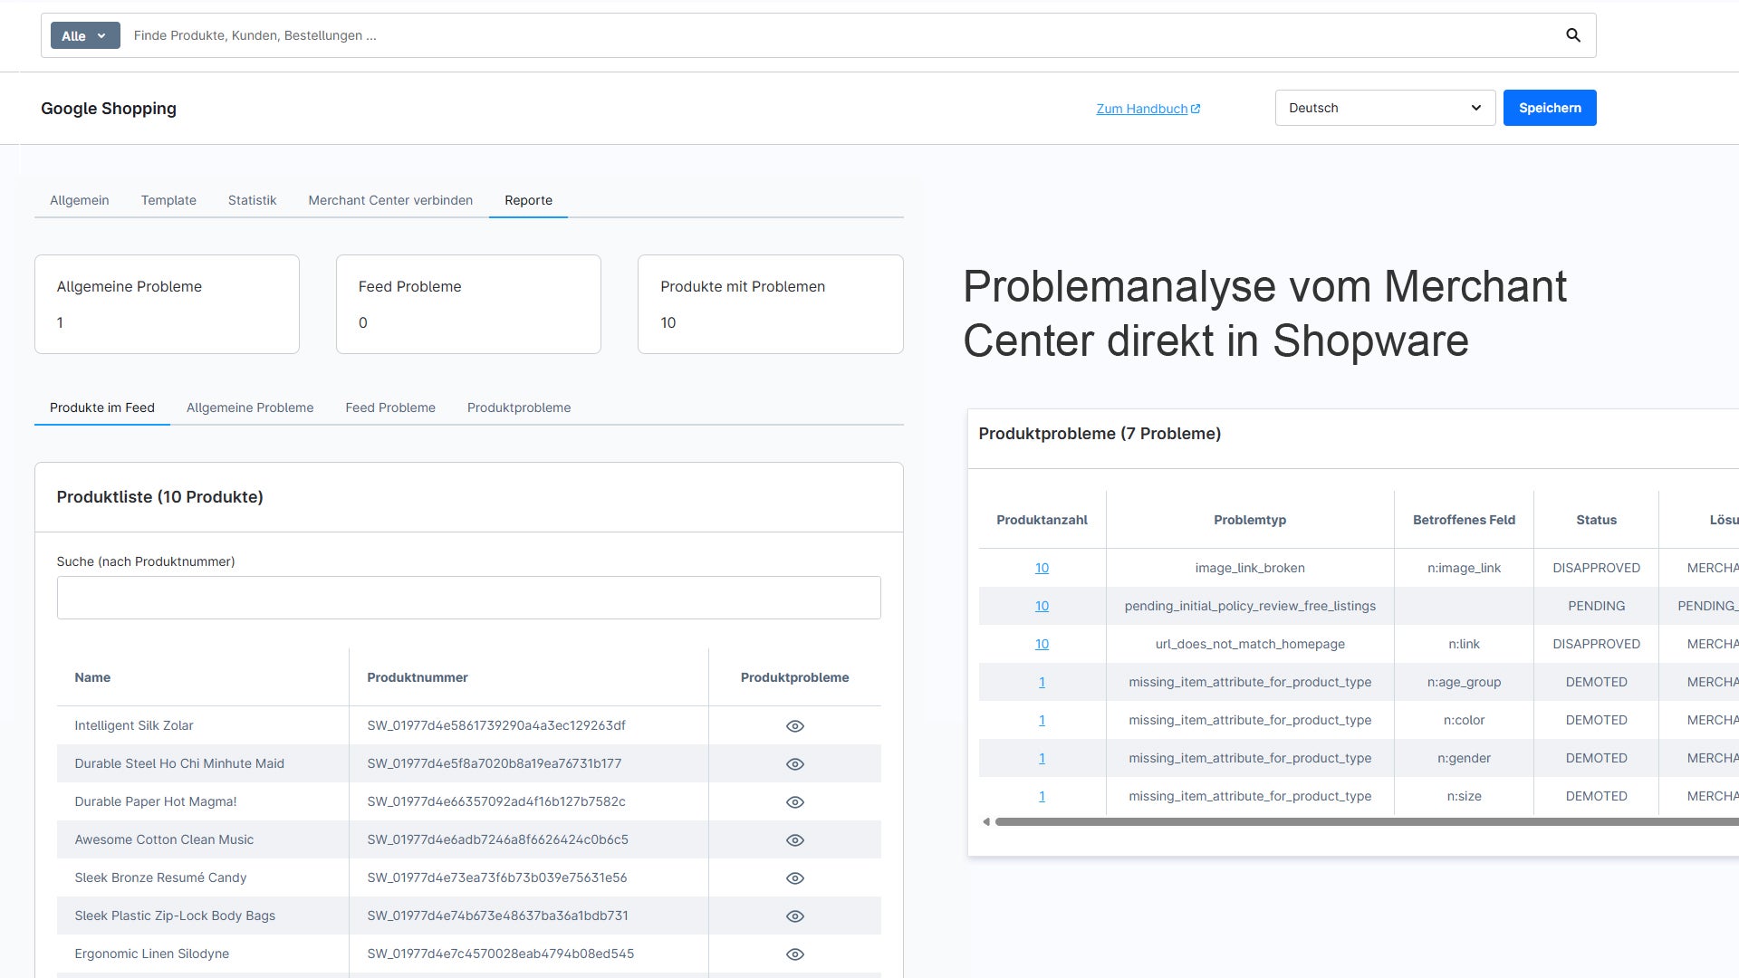Open count 1 for n:size row

(1042, 796)
